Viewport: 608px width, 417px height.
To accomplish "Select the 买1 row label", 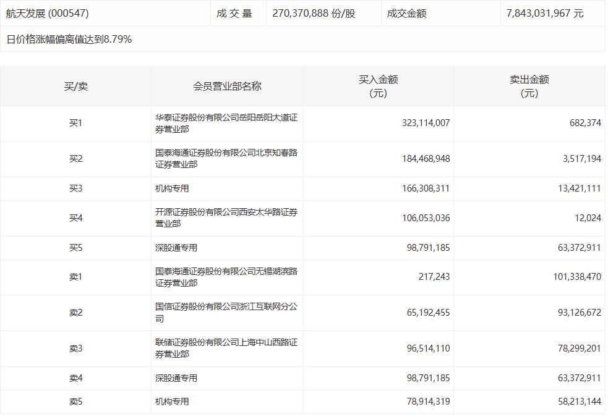I will 75,122.
